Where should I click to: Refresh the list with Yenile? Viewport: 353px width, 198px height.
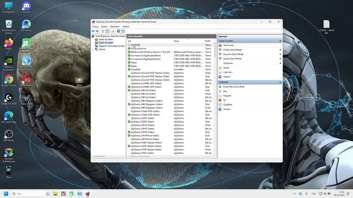click(x=226, y=68)
